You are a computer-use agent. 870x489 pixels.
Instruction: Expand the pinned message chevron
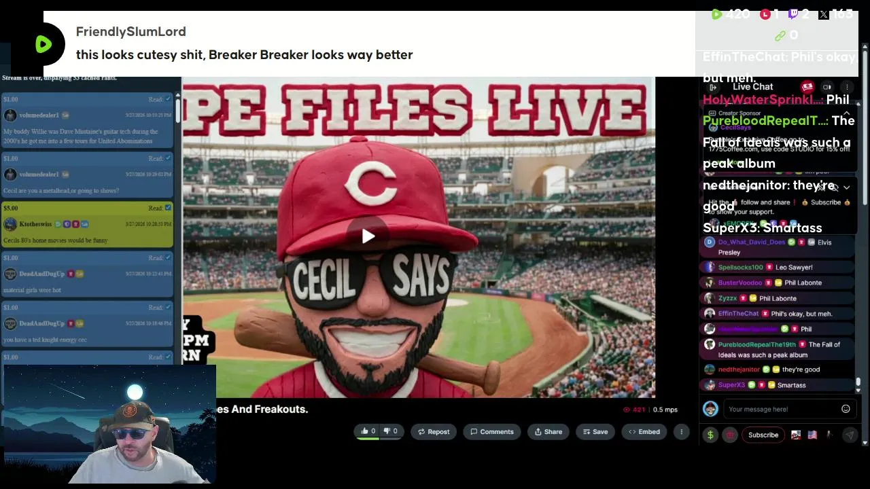point(846,187)
